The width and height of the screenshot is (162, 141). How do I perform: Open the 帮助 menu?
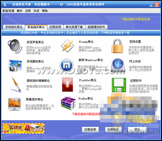point(45,11)
